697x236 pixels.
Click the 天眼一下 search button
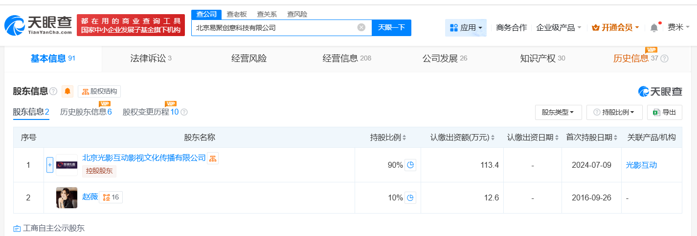click(x=391, y=27)
